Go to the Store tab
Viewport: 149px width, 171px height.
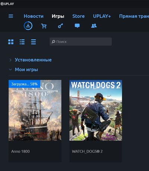(79, 16)
